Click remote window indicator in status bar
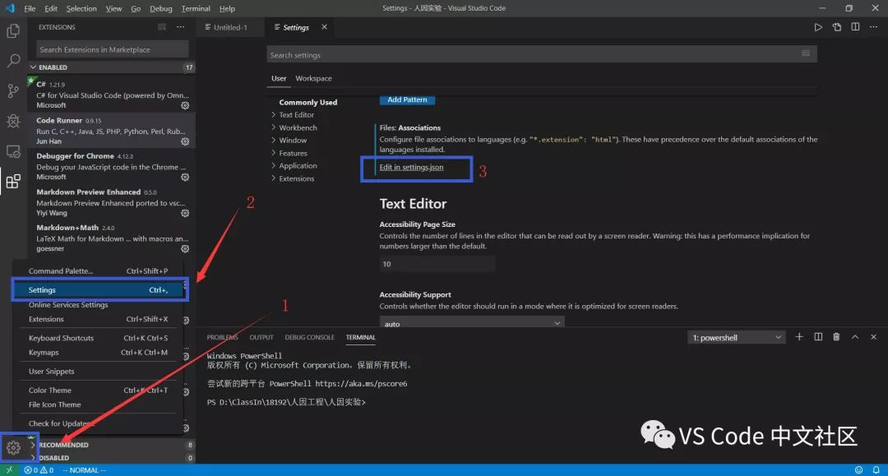This screenshot has width=888, height=476. 9,470
